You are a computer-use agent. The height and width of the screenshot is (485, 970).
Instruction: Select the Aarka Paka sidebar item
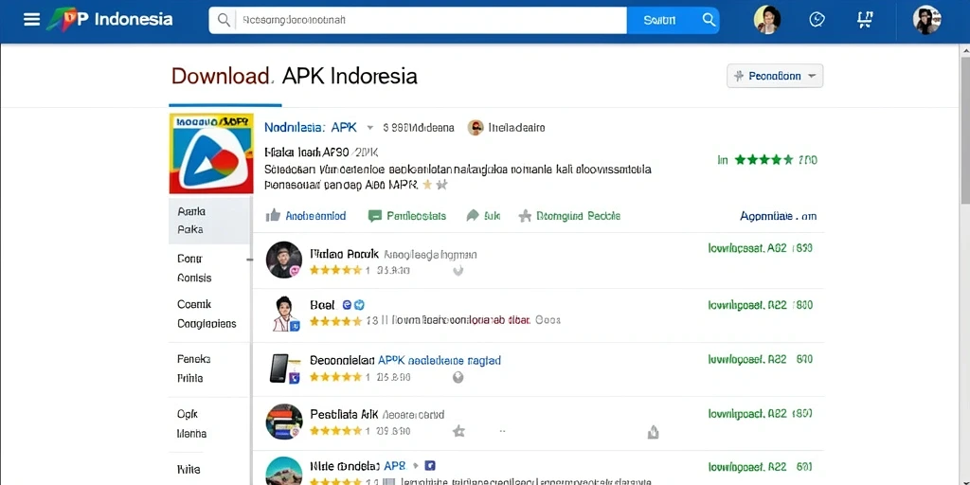point(210,220)
